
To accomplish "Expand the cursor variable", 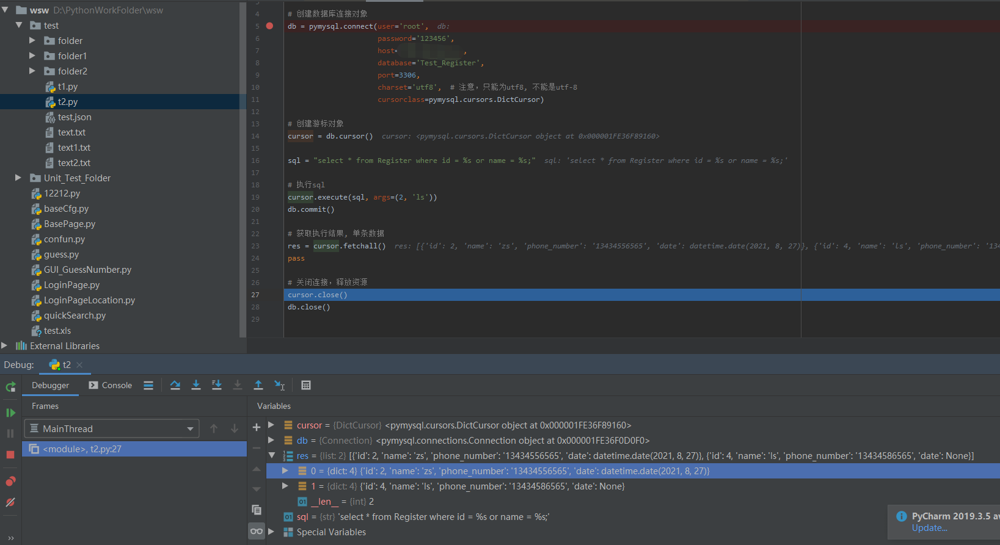I will click(271, 425).
